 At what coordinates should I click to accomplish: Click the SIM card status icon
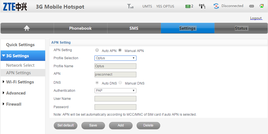262,6
